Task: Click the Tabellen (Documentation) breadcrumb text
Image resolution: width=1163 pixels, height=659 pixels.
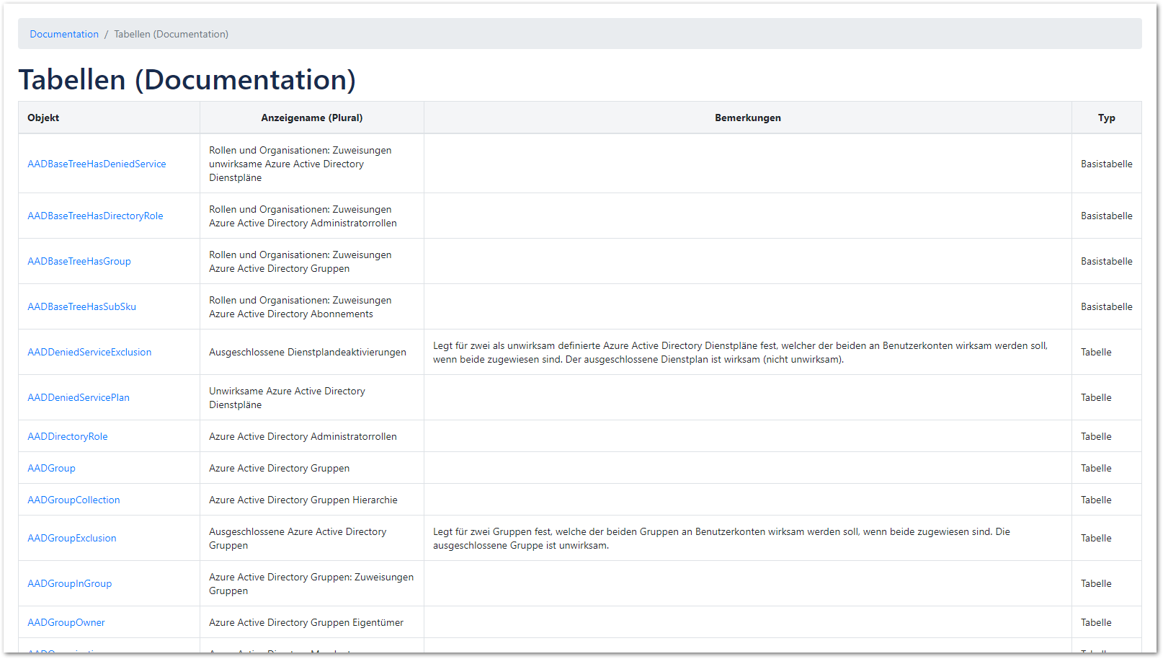Action: 171,34
